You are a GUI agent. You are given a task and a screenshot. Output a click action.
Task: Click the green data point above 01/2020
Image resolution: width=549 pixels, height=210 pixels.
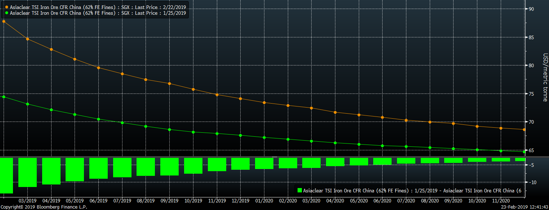(264, 137)
